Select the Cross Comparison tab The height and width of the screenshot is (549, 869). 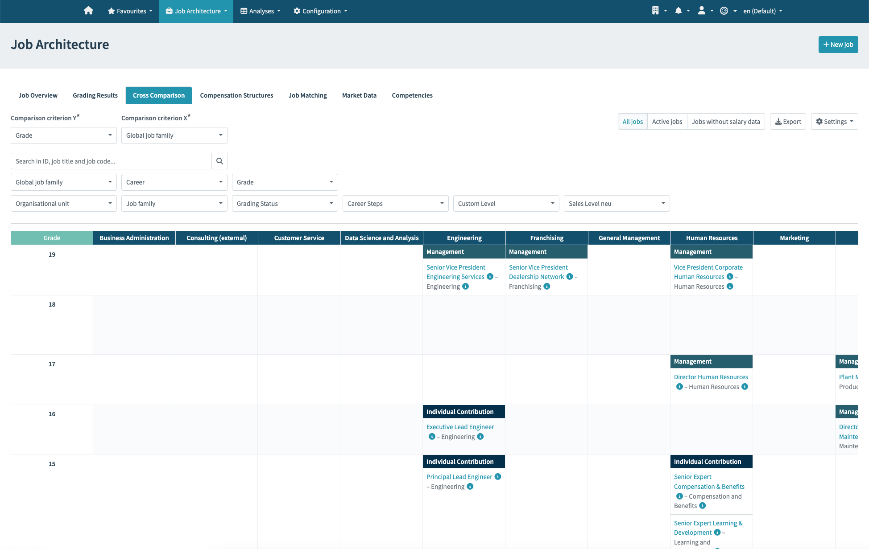click(159, 95)
